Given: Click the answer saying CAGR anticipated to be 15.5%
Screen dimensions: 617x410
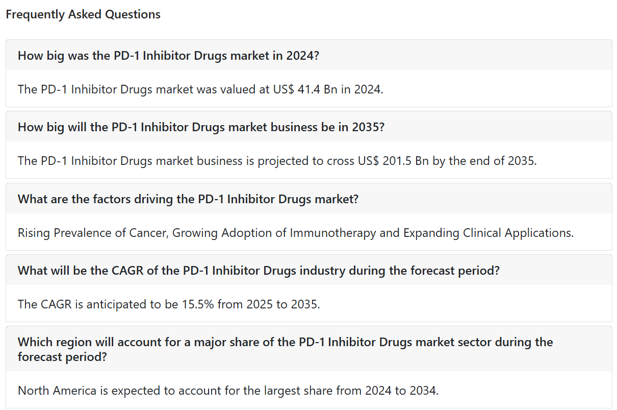Looking at the screenshot, I should (x=169, y=304).
